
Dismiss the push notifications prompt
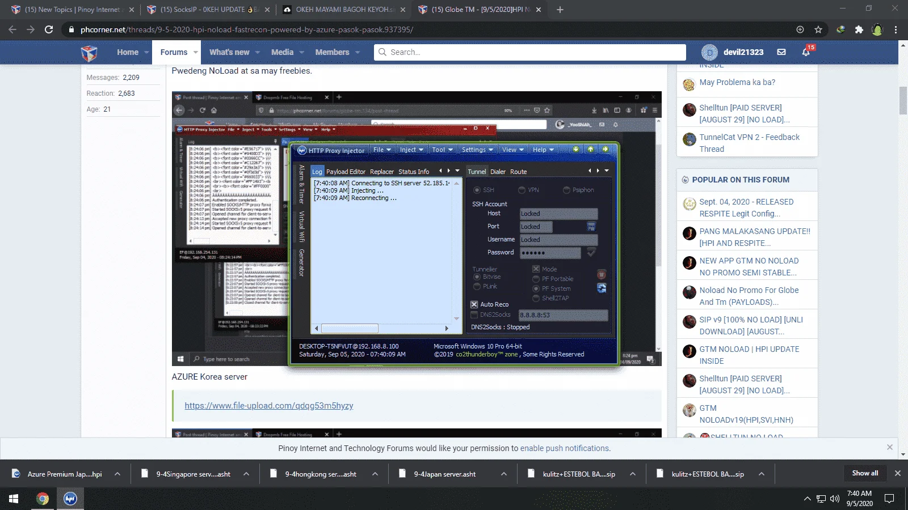point(890,447)
